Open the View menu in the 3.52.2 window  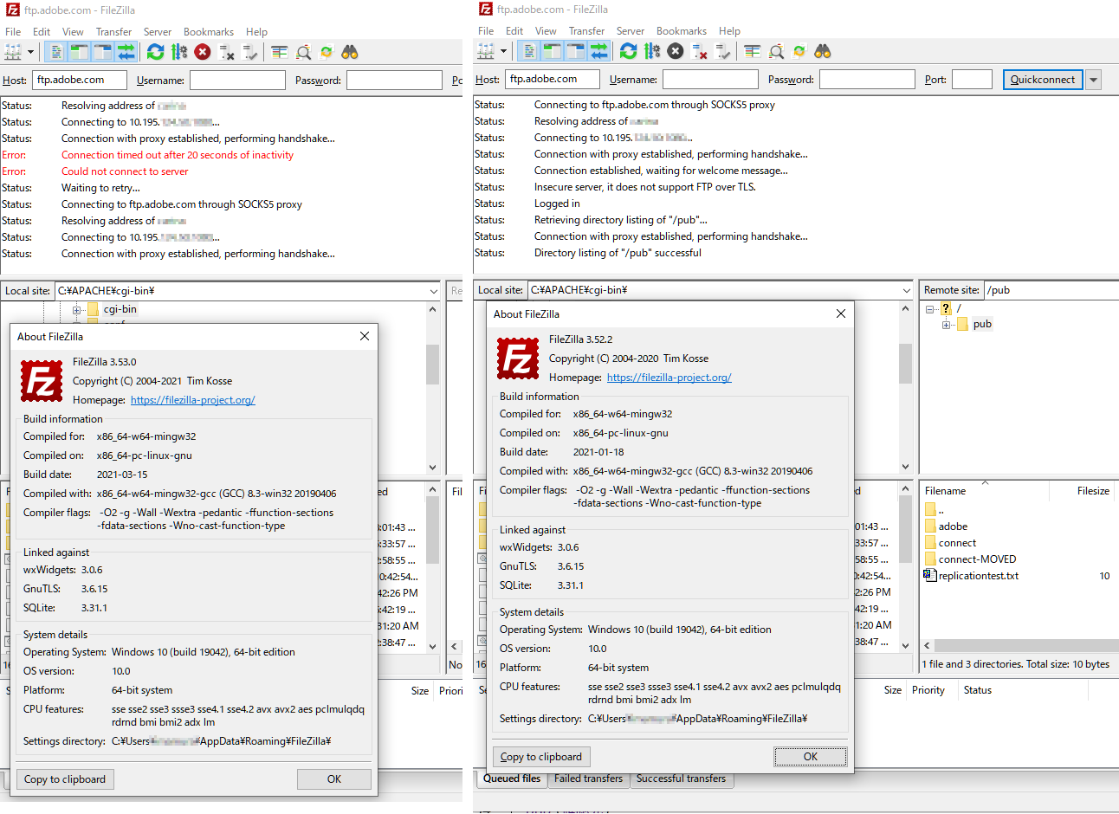[546, 31]
